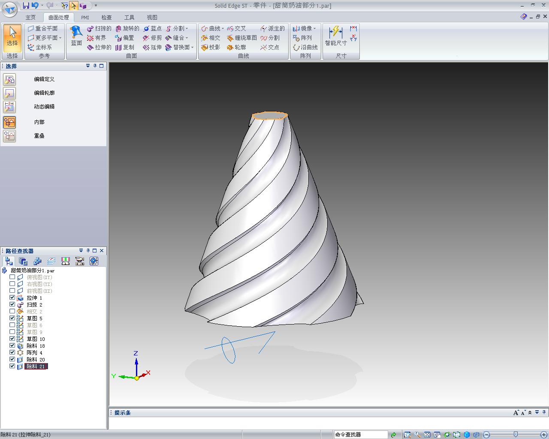Select the 智能尺寸 smart dimension tool
549x439 pixels.
pos(336,36)
